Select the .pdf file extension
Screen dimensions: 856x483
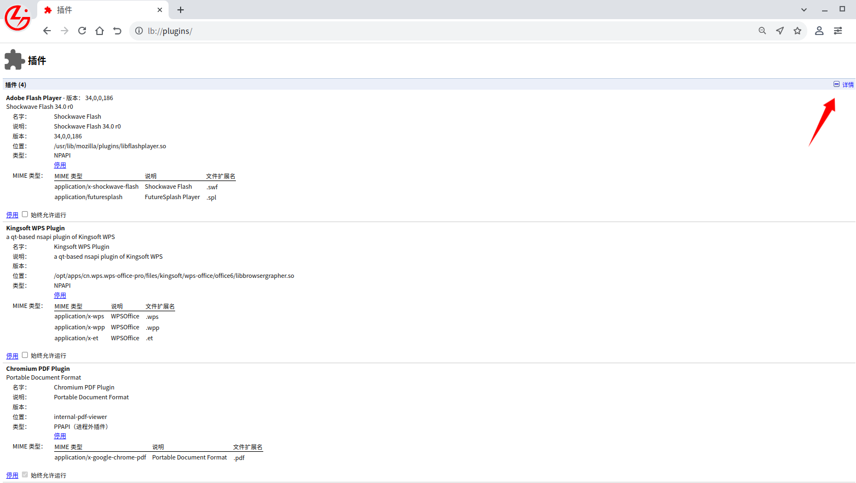click(x=239, y=458)
